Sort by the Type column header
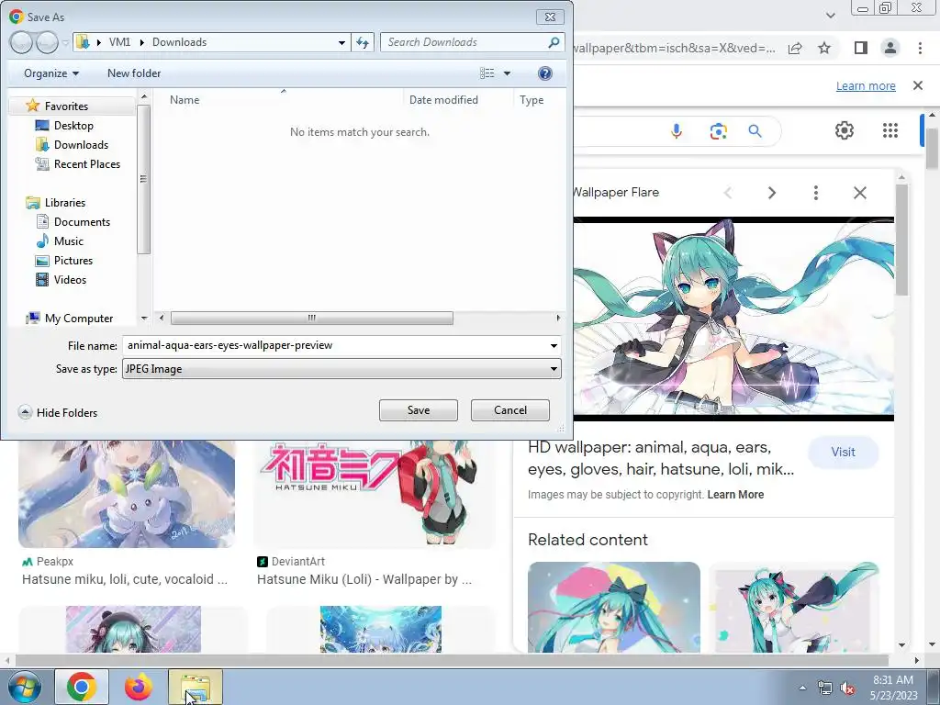The width and height of the screenshot is (940, 705). pos(532,100)
